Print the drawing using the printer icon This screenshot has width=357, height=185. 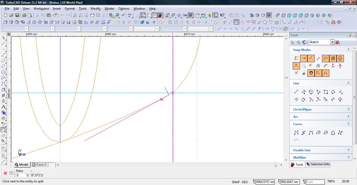(24, 15)
